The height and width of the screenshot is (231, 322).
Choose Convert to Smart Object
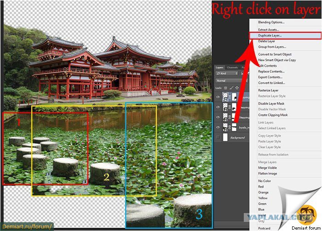(275, 54)
